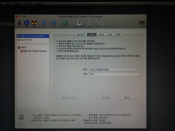Switch to the RAID tab
The height and width of the screenshot is (131, 175).
110,35
